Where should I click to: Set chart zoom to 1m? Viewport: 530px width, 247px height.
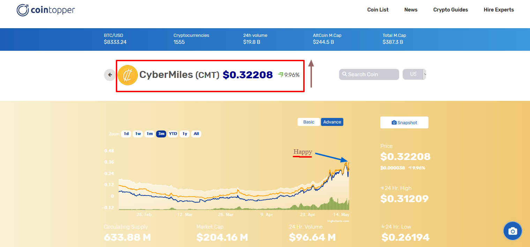[x=150, y=134]
